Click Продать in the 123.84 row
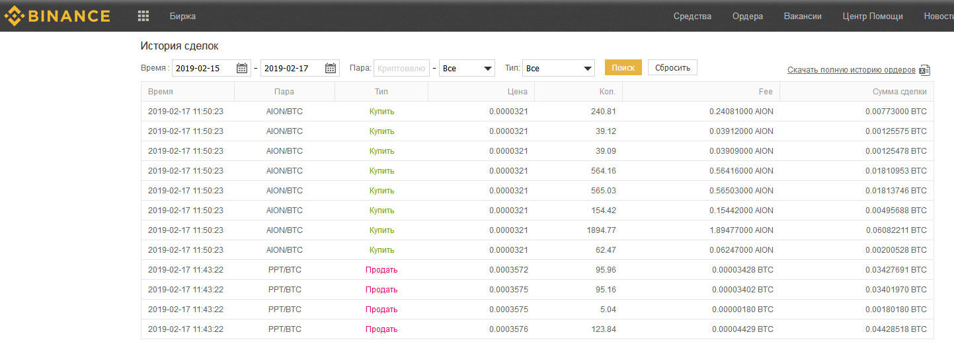Screen dimensions: 954x363 click(381, 329)
